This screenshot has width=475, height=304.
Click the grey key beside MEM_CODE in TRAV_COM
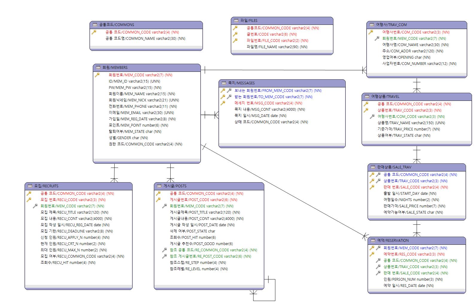pyautogui.click(x=377, y=38)
